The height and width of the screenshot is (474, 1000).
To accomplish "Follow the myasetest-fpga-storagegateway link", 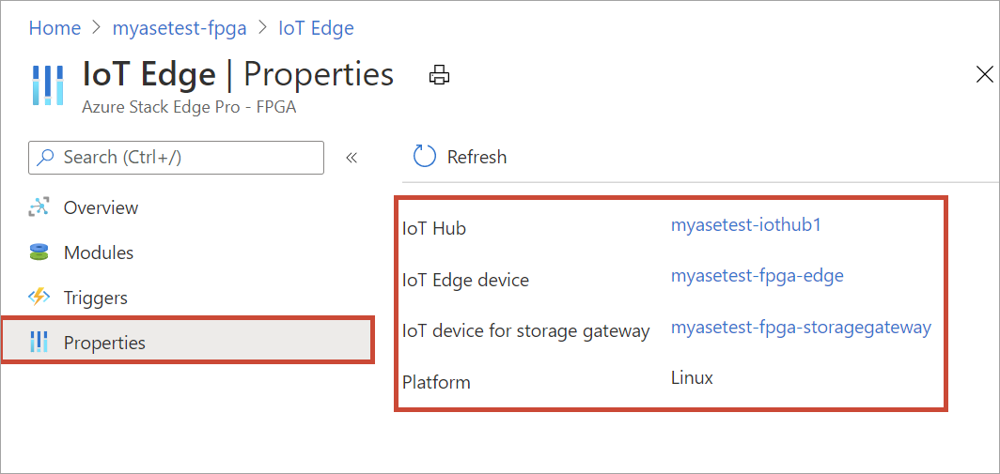I will click(x=801, y=328).
